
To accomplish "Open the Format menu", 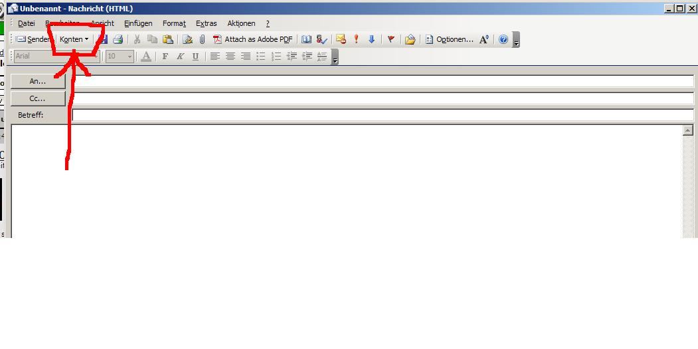I will coord(174,23).
